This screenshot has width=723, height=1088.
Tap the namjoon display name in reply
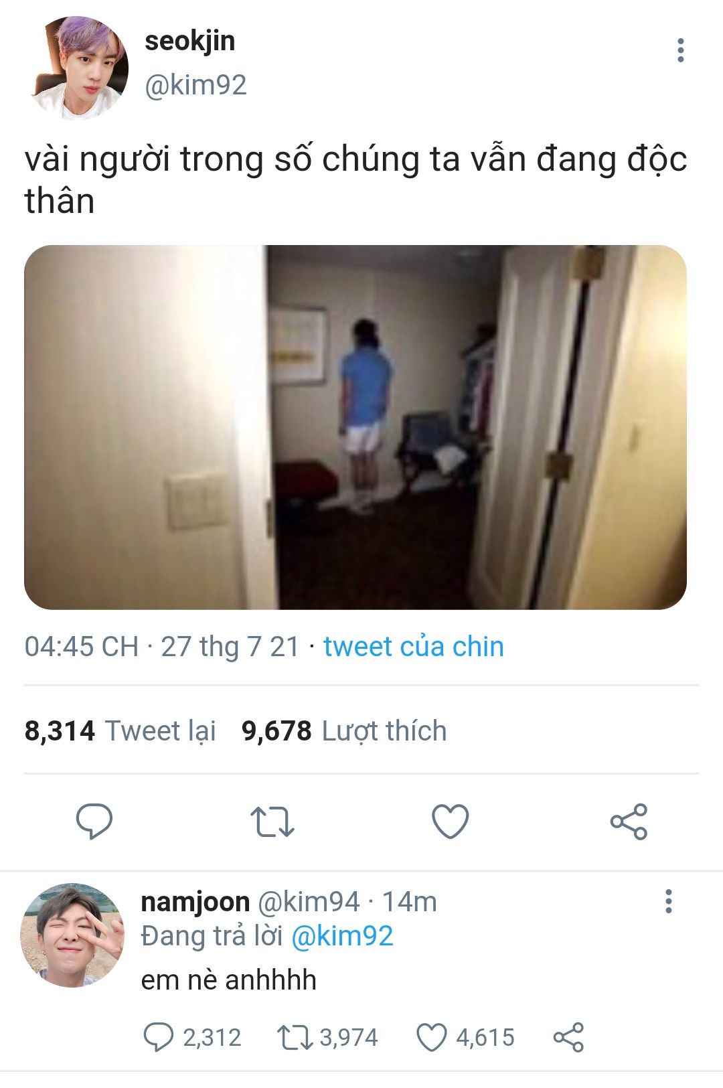(195, 903)
